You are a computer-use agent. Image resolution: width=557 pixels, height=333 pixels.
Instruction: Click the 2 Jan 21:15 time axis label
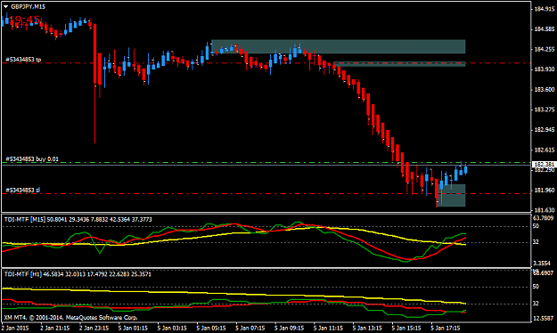click(54, 328)
